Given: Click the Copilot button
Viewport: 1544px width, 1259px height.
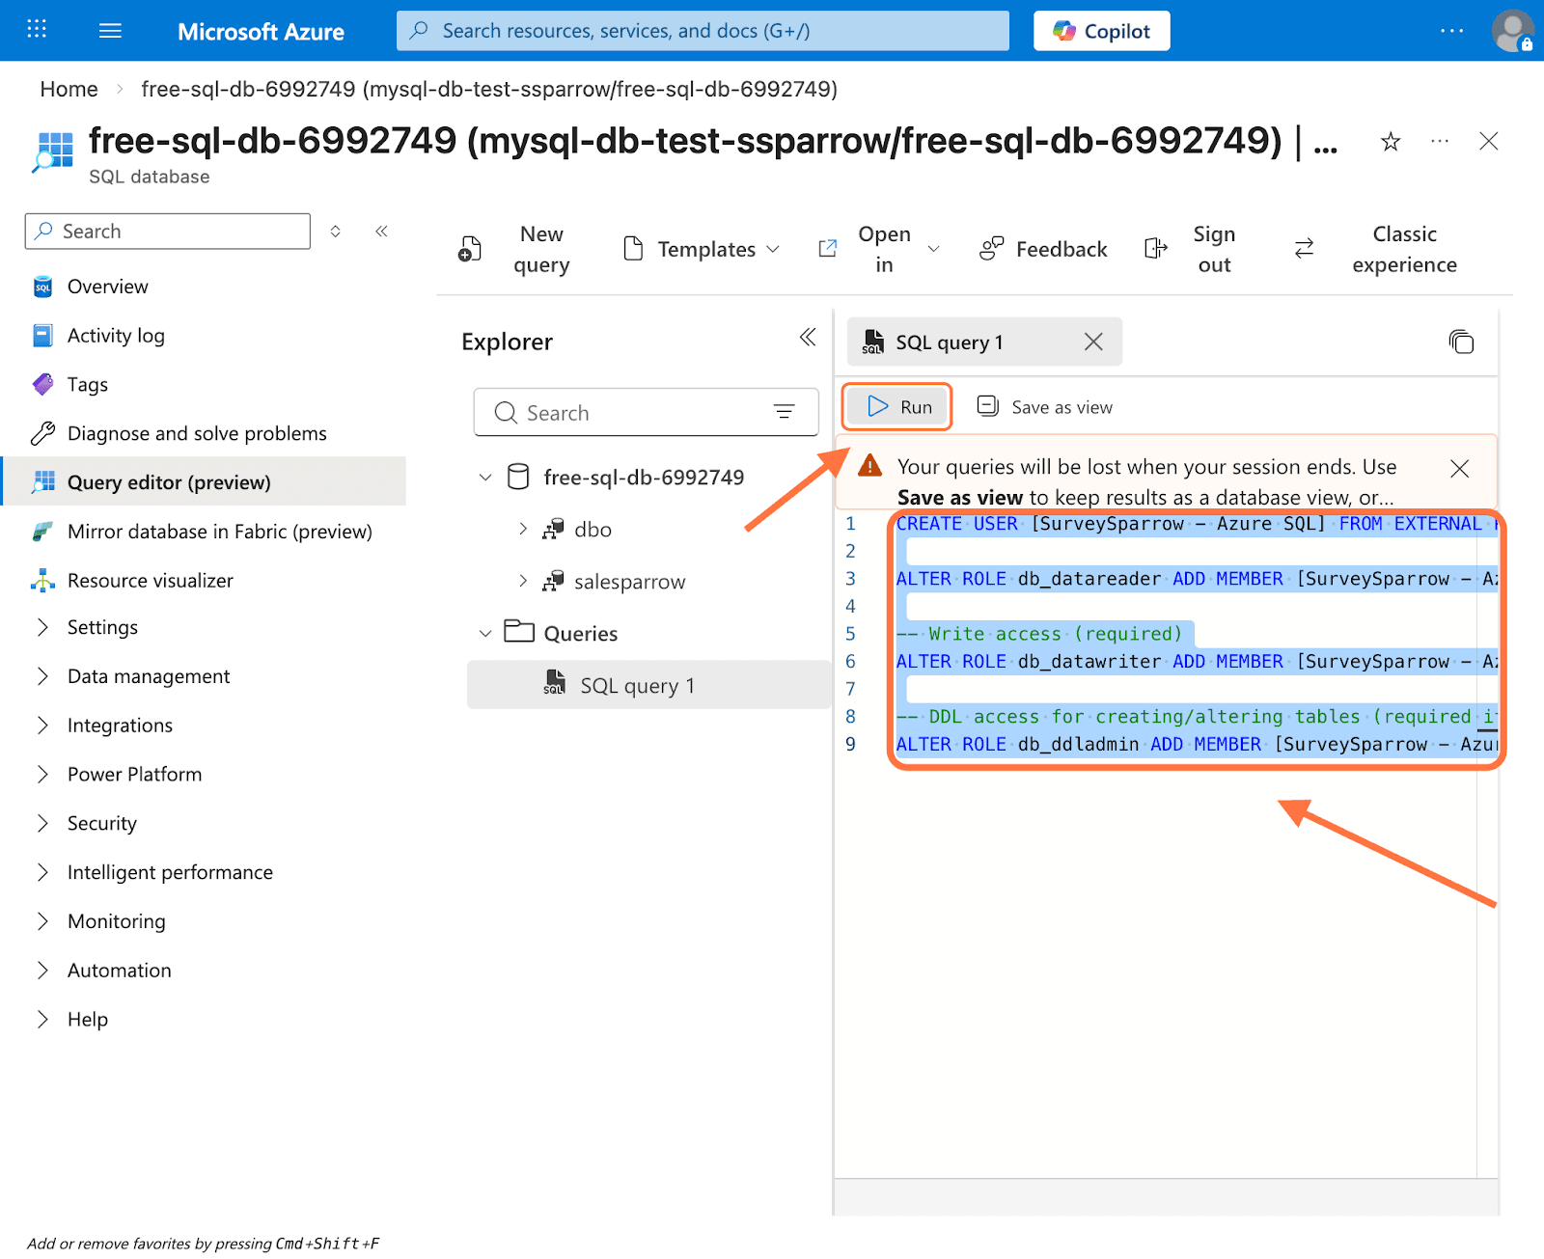Looking at the screenshot, I should point(1101,31).
